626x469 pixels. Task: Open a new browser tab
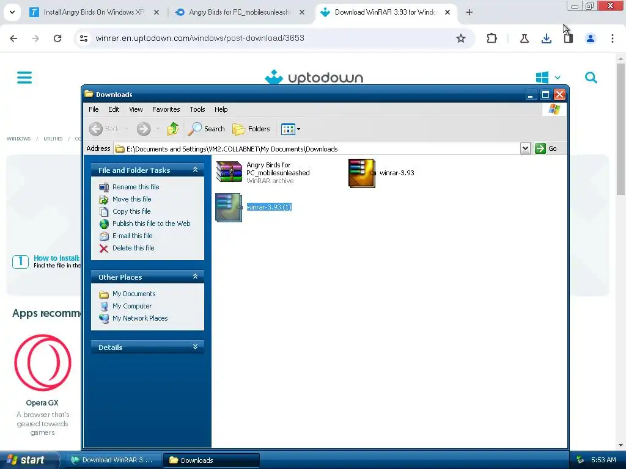[469, 12]
